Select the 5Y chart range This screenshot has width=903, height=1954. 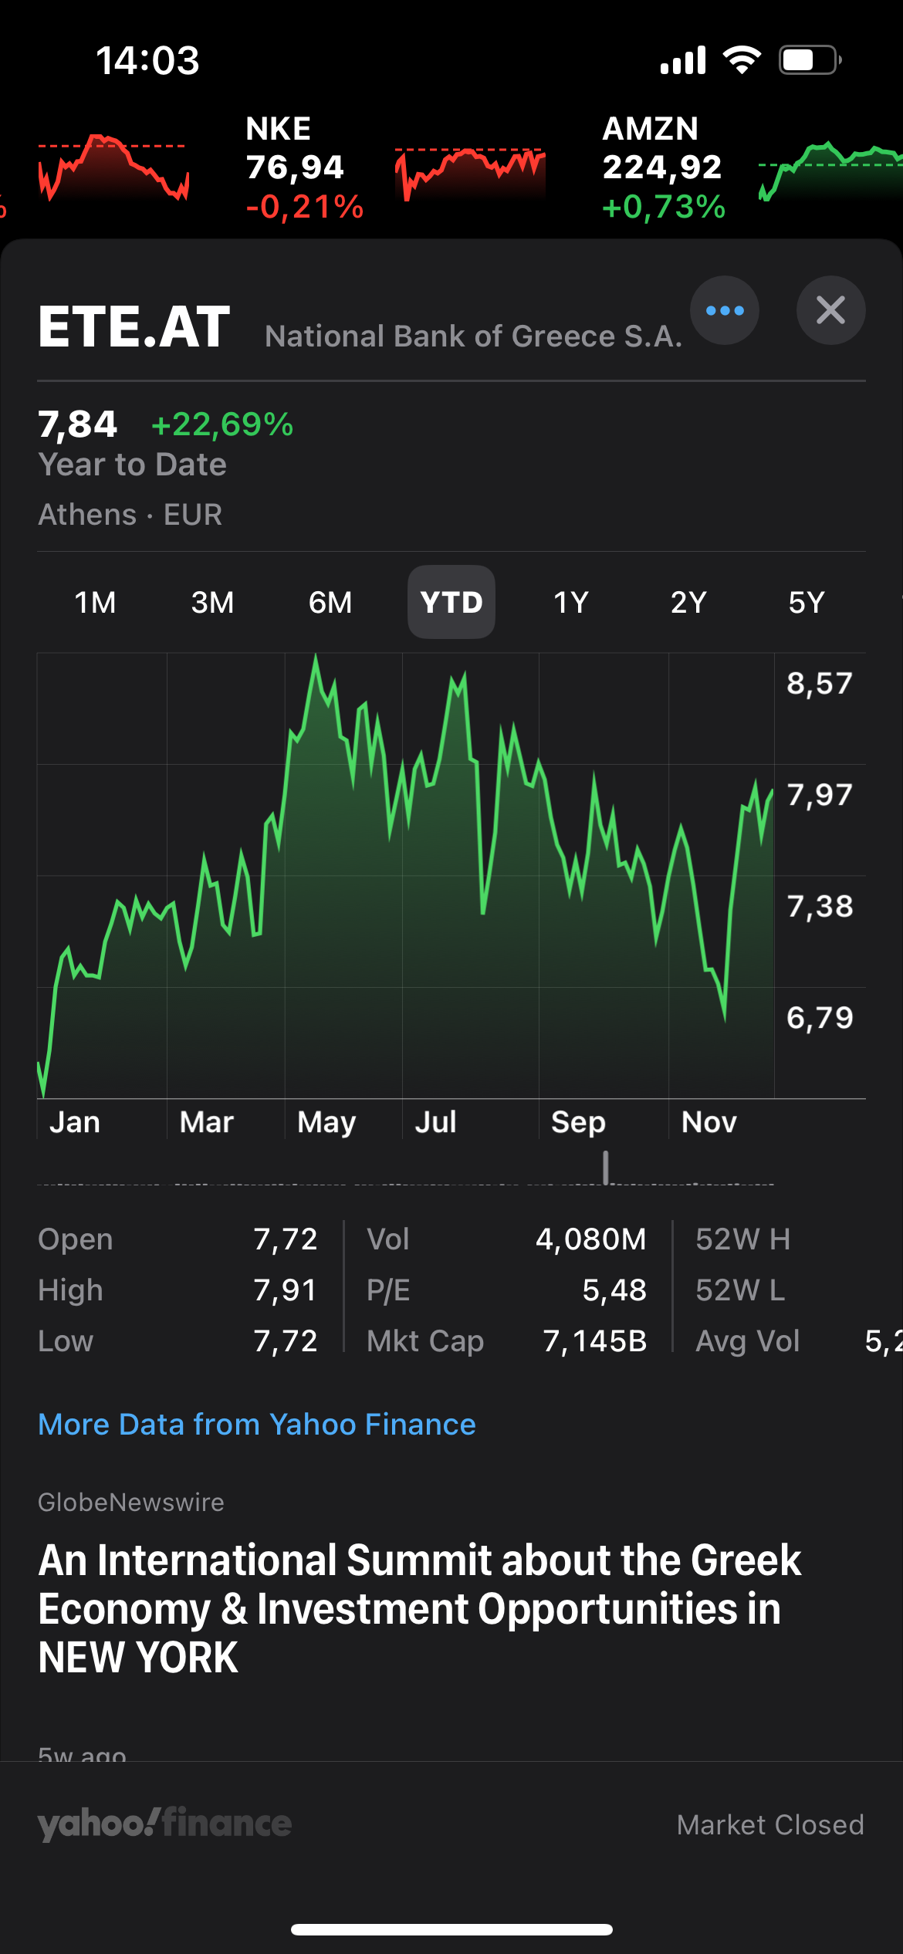click(807, 602)
